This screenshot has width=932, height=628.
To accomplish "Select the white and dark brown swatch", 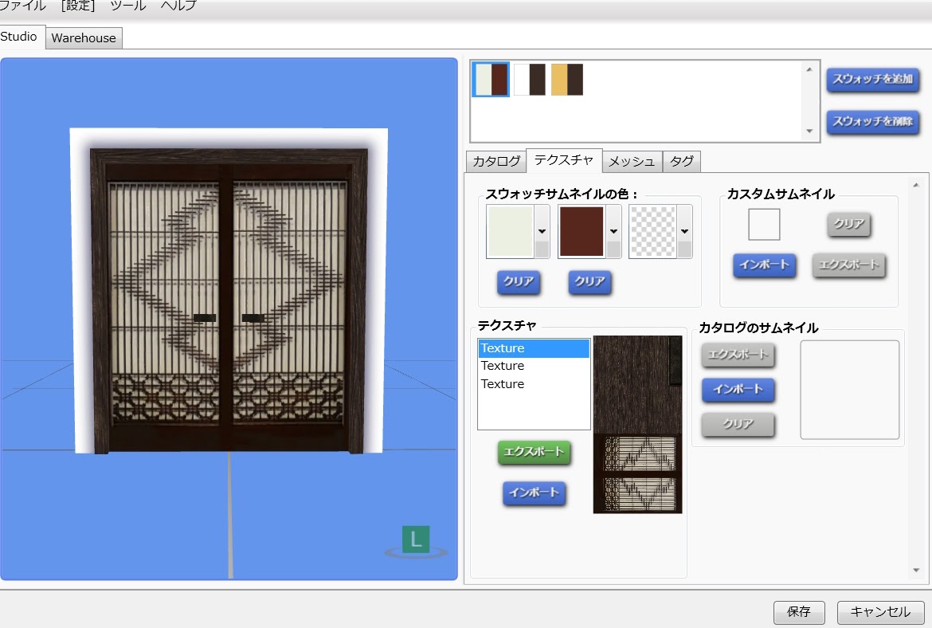I will pyautogui.click(x=530, y=80).
